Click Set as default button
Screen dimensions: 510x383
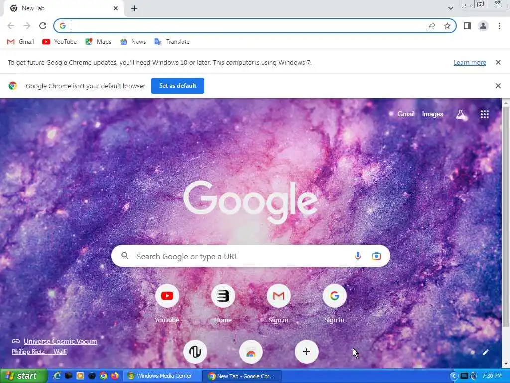(178, 86)
